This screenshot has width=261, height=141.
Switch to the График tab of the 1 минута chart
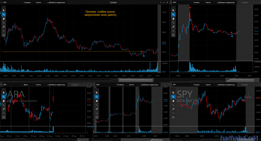point(113,2)
